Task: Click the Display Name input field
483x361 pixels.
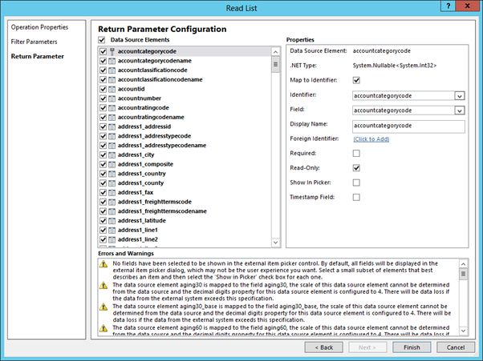Action: click(408, 126)
